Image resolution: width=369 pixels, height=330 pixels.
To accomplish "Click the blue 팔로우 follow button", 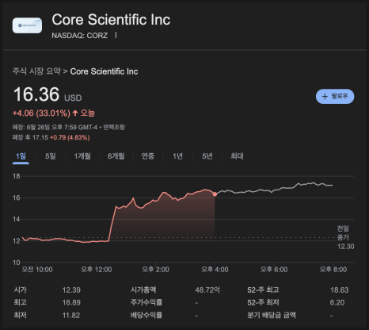I will pos(335,96).
